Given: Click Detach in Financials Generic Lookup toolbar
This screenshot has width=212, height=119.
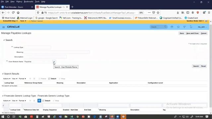Looking at the screenshot, I should (x=46, y=100).
